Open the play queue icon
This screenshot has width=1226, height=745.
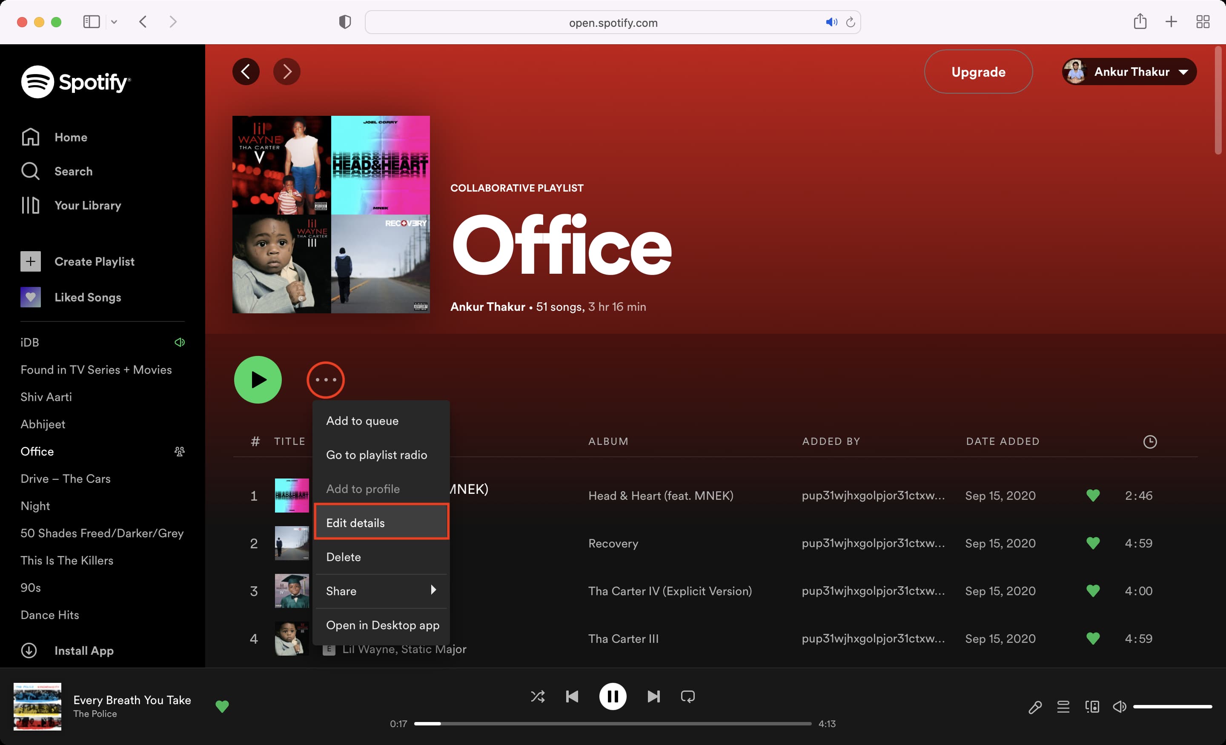coord(1063,707)
